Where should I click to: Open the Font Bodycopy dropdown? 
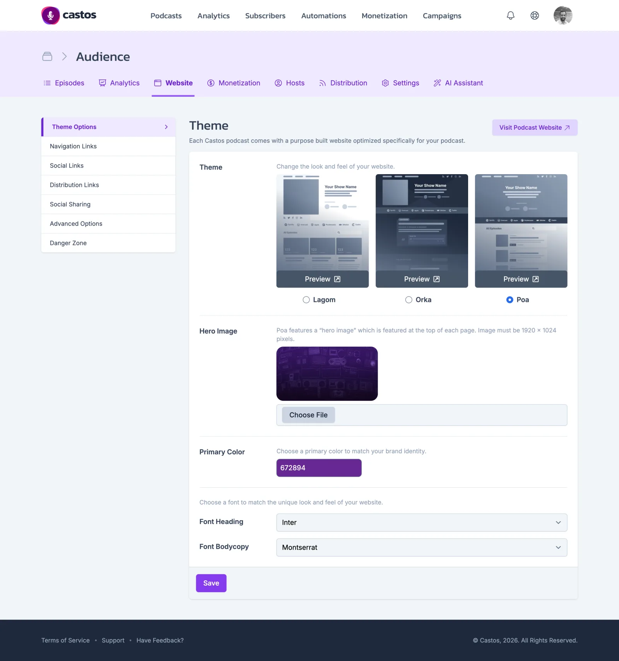click(x=422, y=548)
